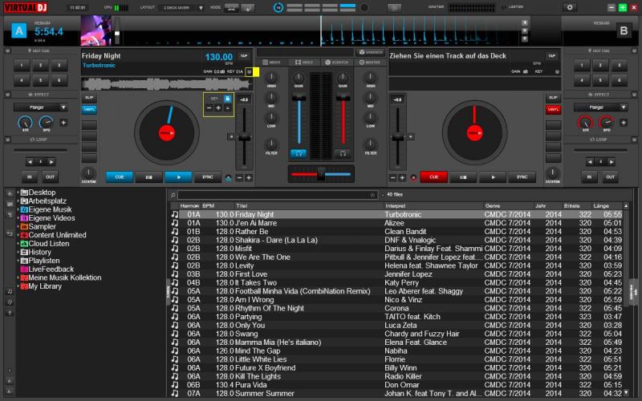The image size is (642, 401).
Task: Switch to the SCRATCH mixer tab
Action: pos(335,62)
